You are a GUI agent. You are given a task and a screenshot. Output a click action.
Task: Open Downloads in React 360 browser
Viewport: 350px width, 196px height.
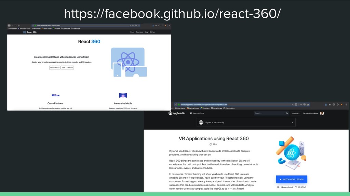click(153, 26)
